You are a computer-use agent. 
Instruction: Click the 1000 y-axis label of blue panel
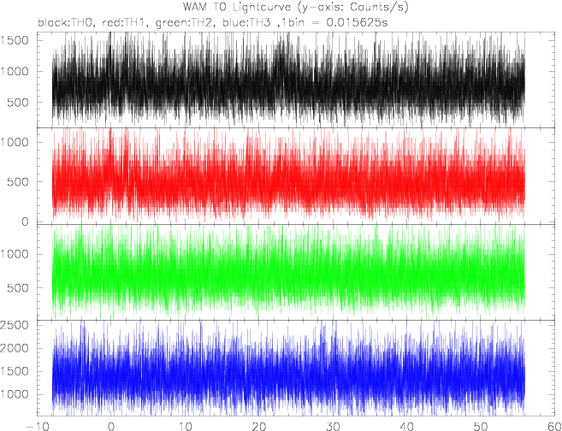[x=15, y=394]
